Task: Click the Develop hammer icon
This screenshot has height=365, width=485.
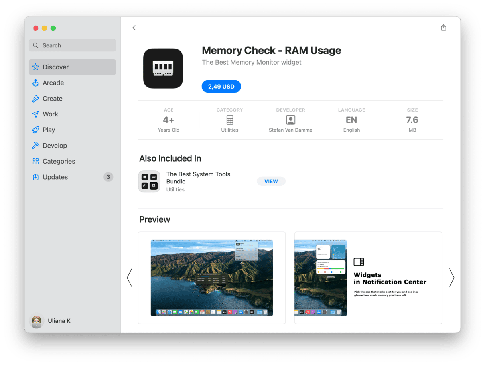Action: [x=35, y=146]
